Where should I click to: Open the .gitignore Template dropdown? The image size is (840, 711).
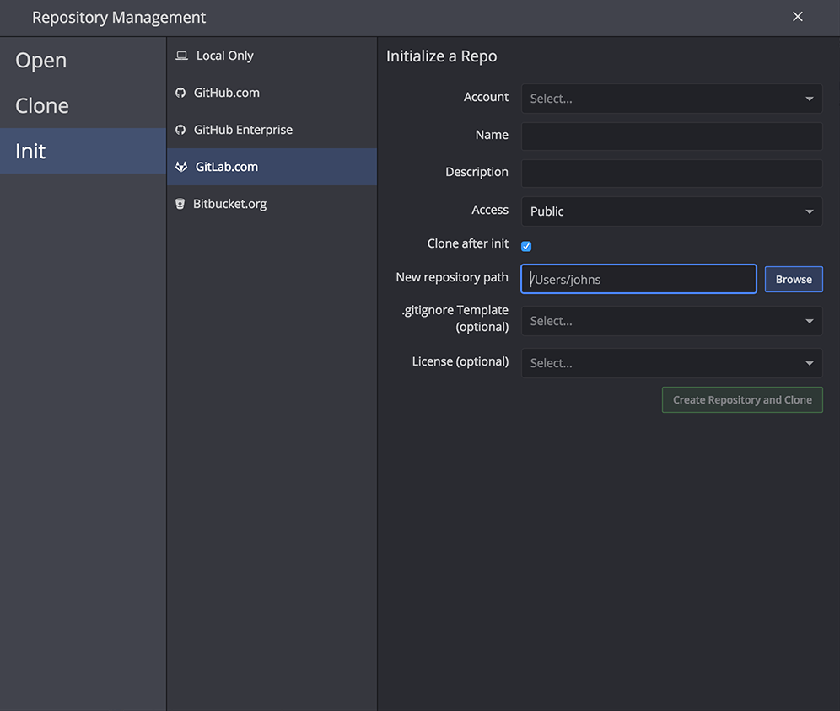pyautogui.click(x=671, y=321)
